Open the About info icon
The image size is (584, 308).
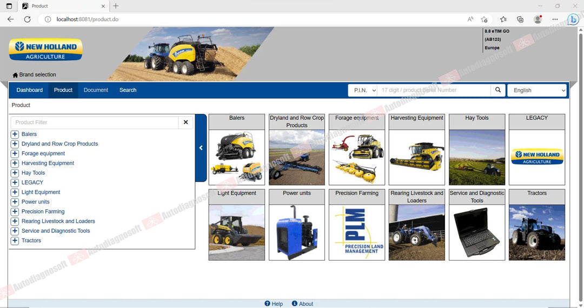pyautogui.click(x=295, y=304)
